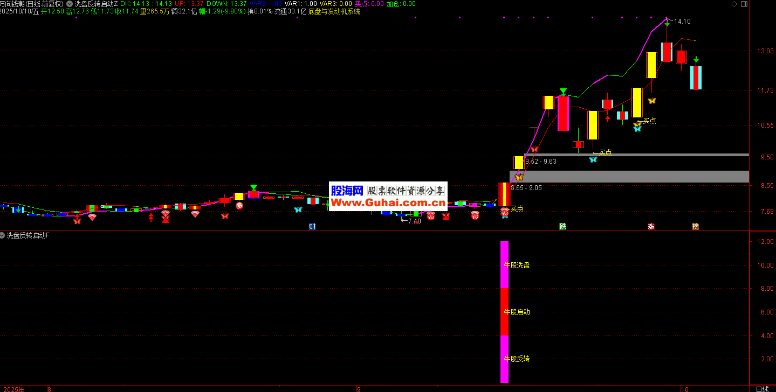Click the diamond icon at top right
This screenshot has width=776, height=392.
(733, 4)
